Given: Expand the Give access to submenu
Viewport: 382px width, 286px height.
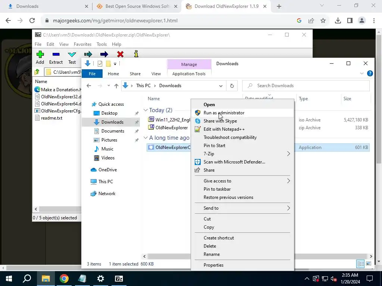Looking at the screenshot, I should [x=288, y=181].
